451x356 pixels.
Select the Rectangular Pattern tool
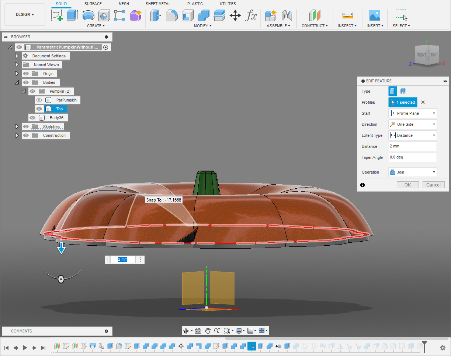[x=120, y=15]
